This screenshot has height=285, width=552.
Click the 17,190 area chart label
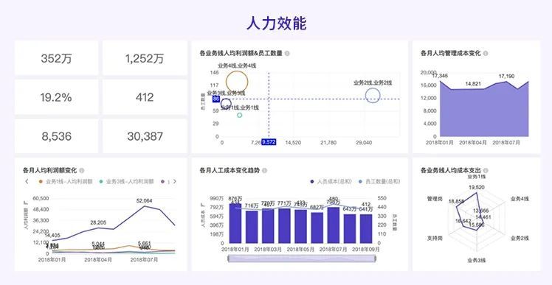click(x=506, y=76)
